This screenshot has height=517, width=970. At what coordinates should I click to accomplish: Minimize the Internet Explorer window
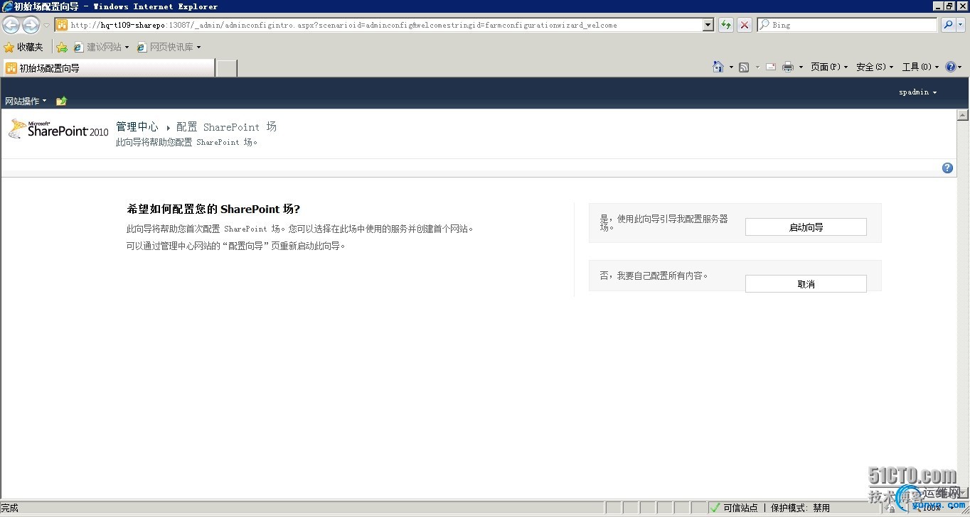click(938, 6)
